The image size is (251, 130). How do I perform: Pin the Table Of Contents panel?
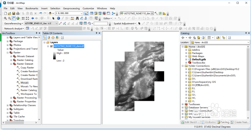tap(97, 33)
